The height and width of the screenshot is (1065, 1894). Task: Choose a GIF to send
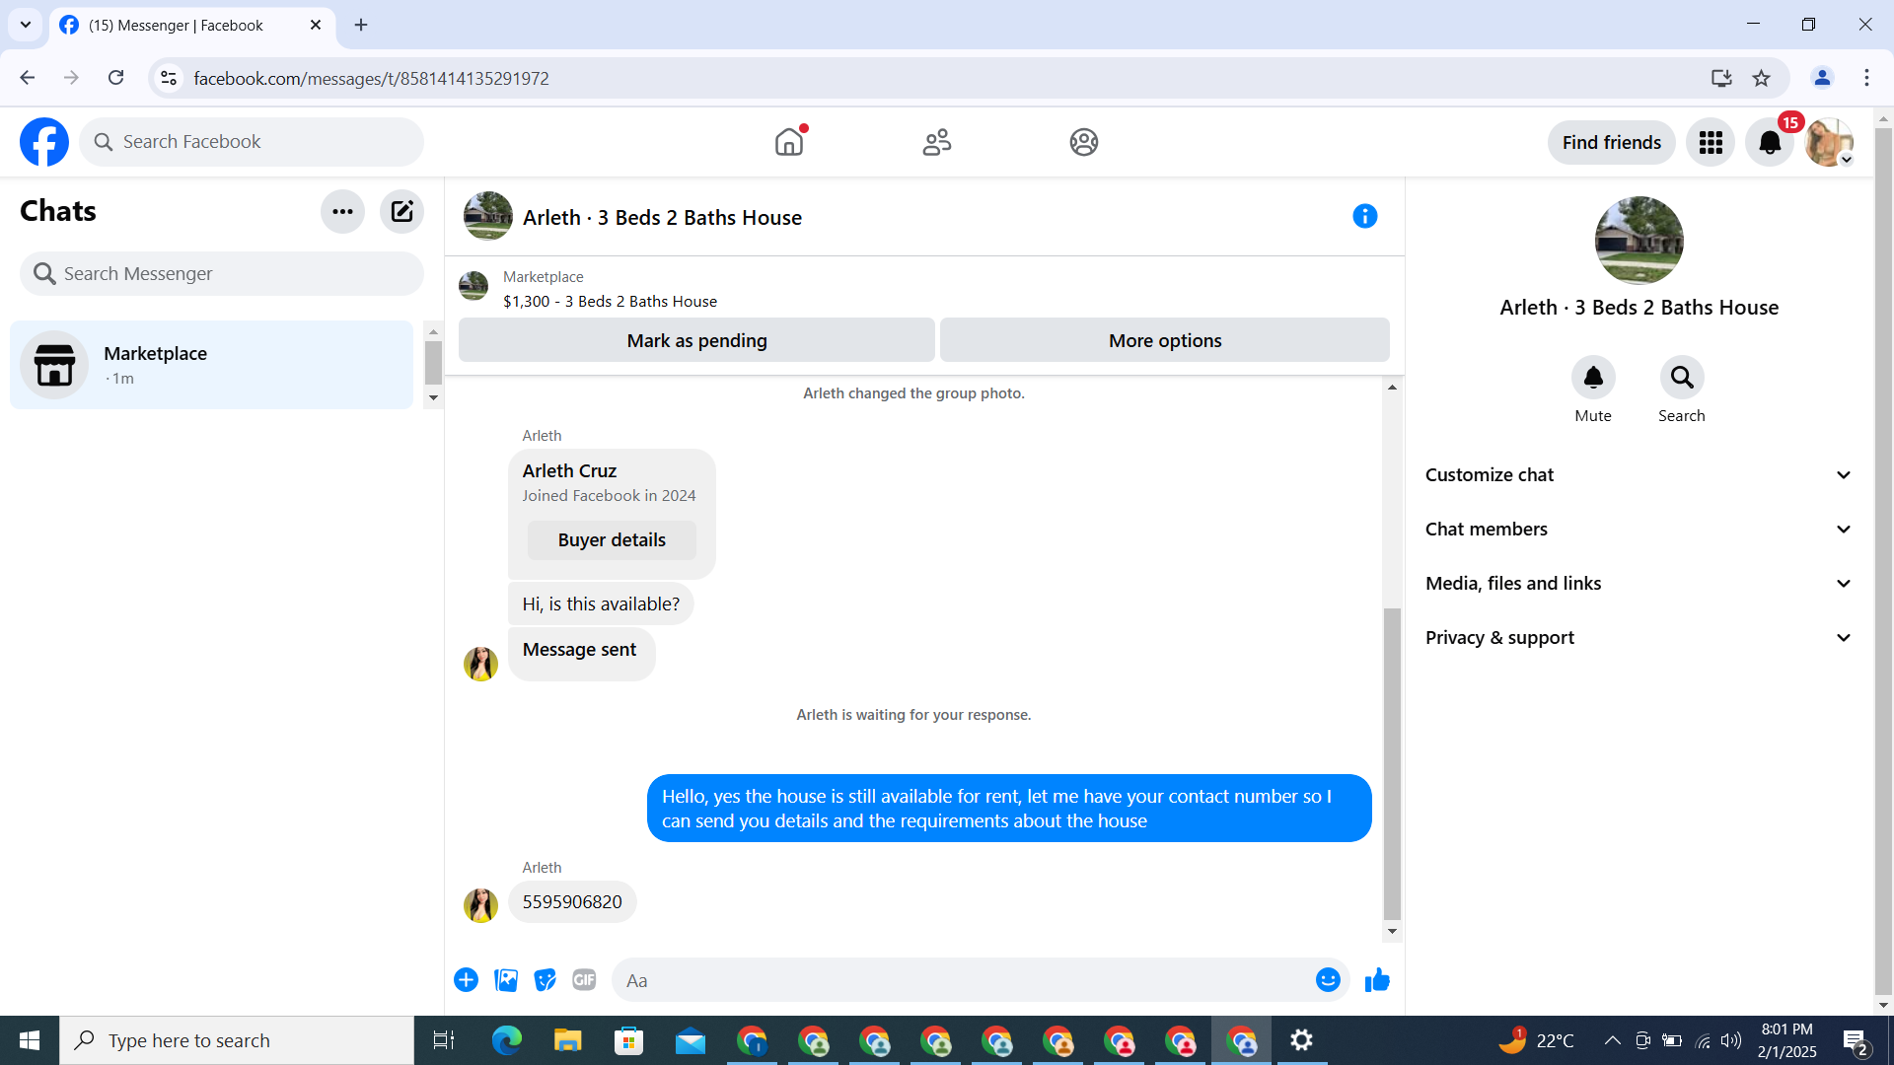click(584, 980)
